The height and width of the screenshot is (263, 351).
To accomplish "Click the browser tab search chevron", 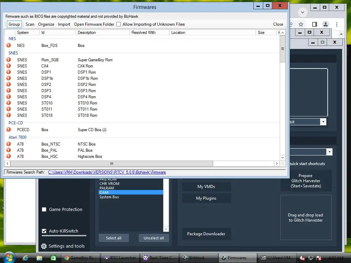I will coord(303,12).
